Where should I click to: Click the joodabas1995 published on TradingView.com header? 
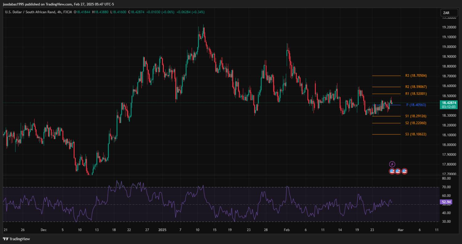pos(59,4)
